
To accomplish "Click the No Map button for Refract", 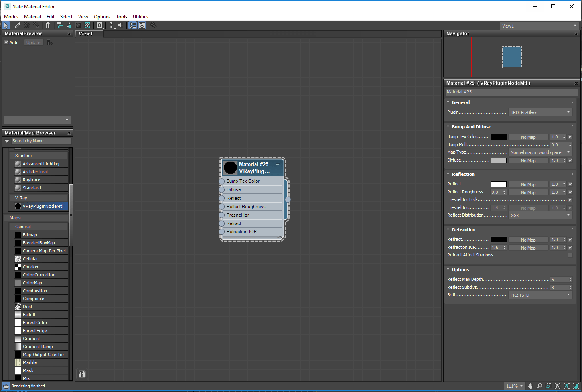I will [x=528, y=240].
